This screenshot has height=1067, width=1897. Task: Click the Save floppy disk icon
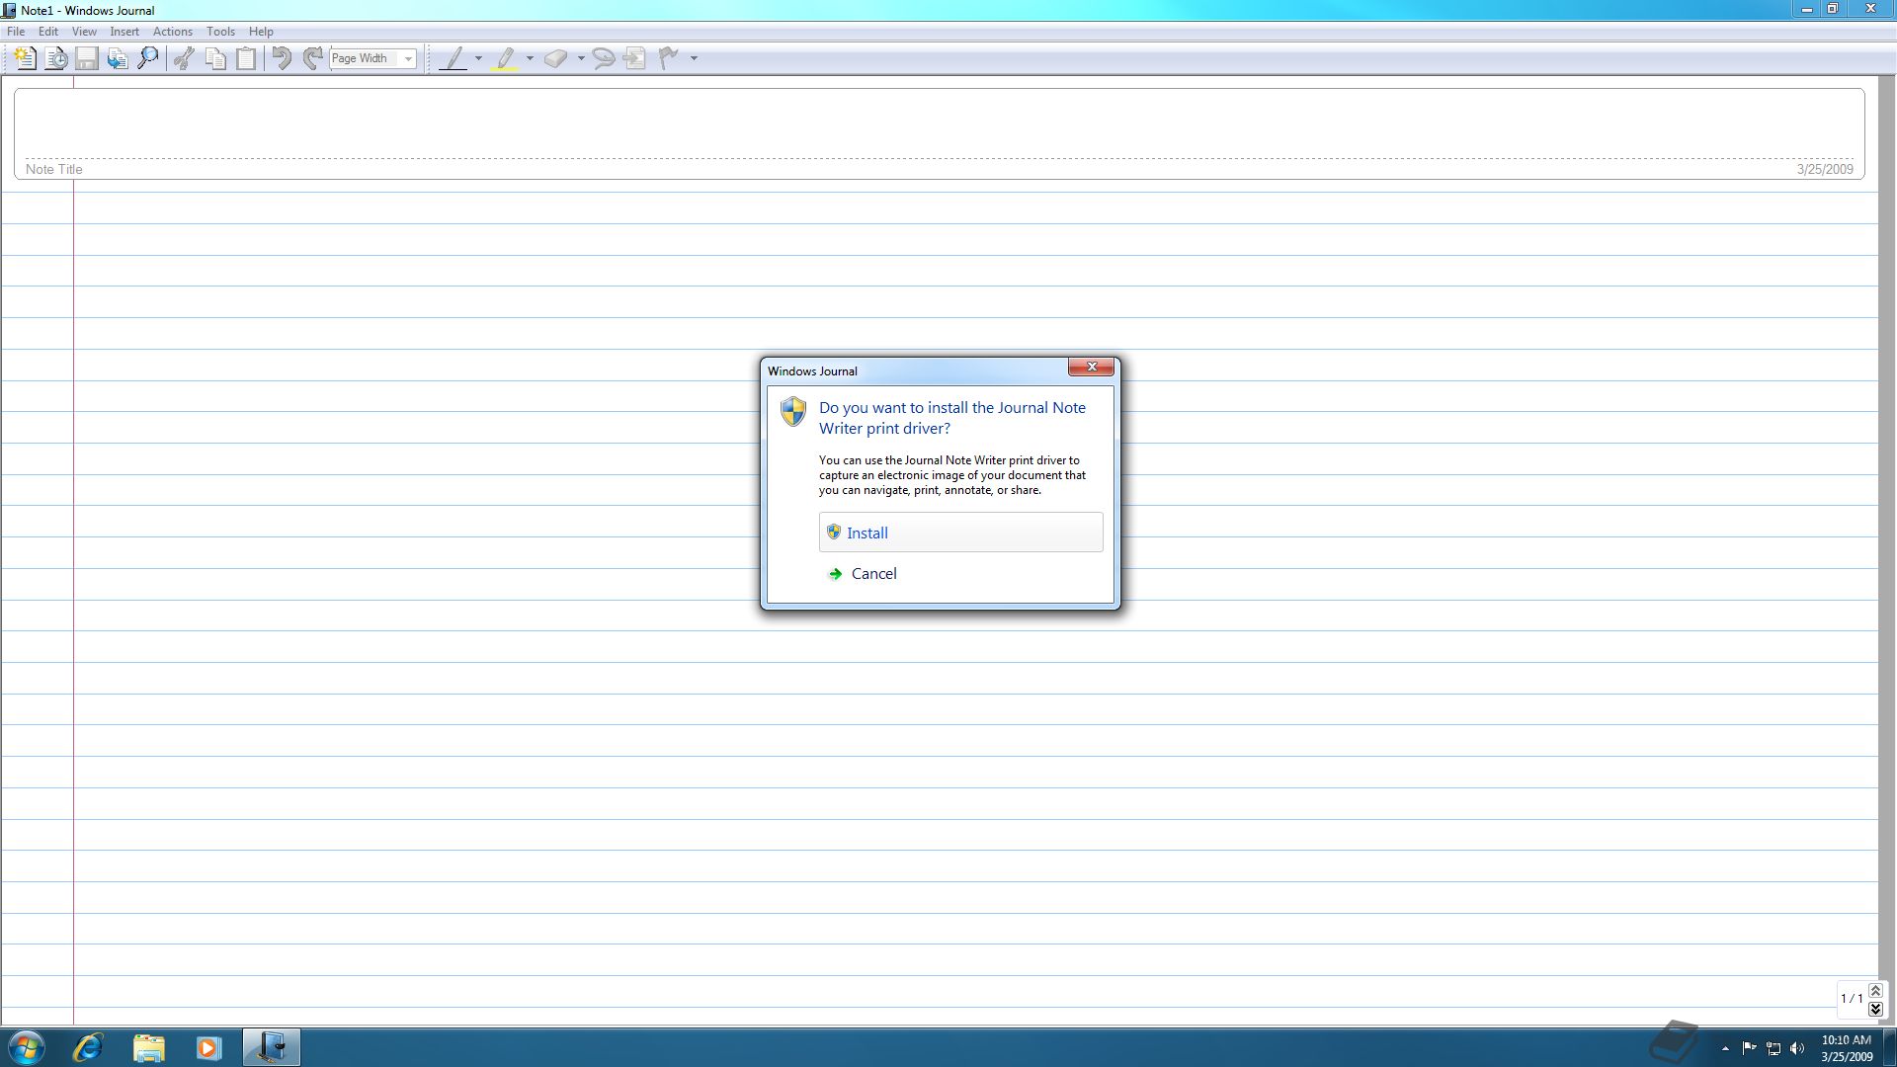coord(87,58)
